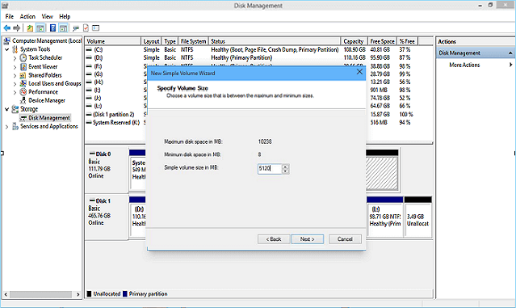The image size is (516, 308).
Task: Select the System Reserved (K:) volume row
Action: [115, 123]
